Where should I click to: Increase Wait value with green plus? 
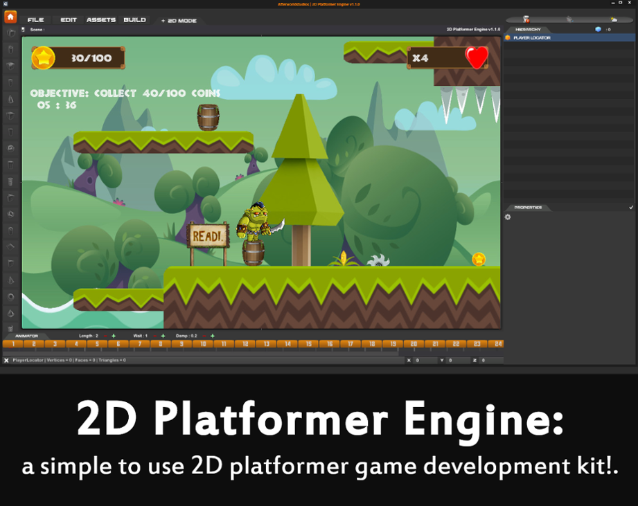point(163,336)
